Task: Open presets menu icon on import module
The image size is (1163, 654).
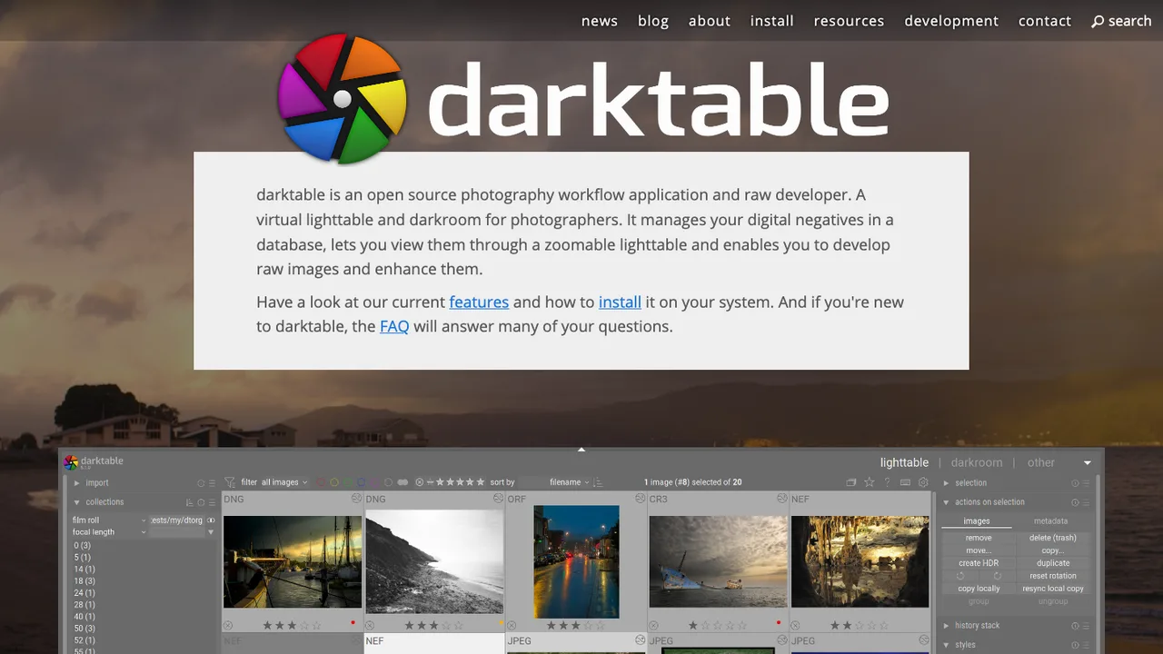Action: coord(212,483)
